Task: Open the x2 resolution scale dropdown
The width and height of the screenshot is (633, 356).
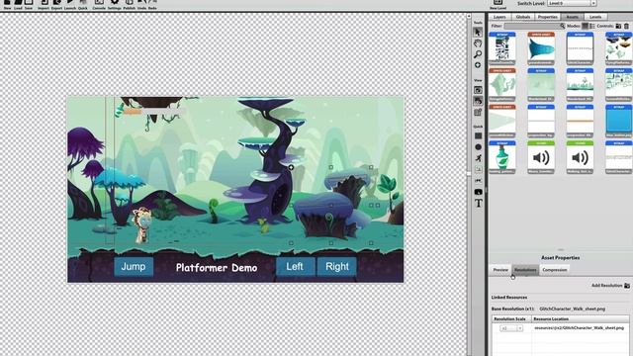Action: 511,328
